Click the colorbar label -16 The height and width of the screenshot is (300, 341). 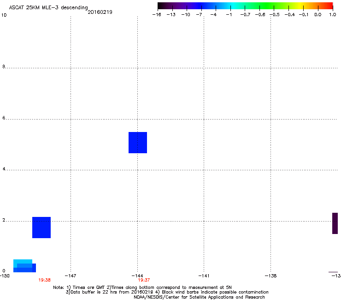point(157,15)
